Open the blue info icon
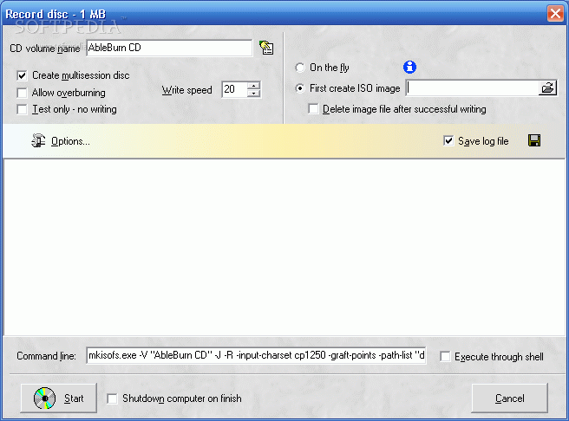 (409, 67)
